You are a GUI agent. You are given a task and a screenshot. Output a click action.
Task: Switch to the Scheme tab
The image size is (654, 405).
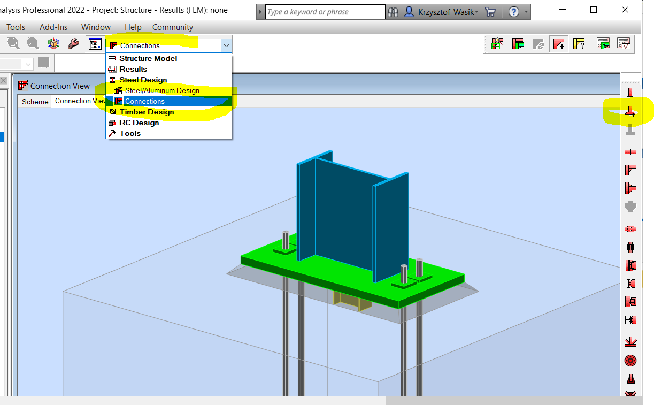point(35,102)
